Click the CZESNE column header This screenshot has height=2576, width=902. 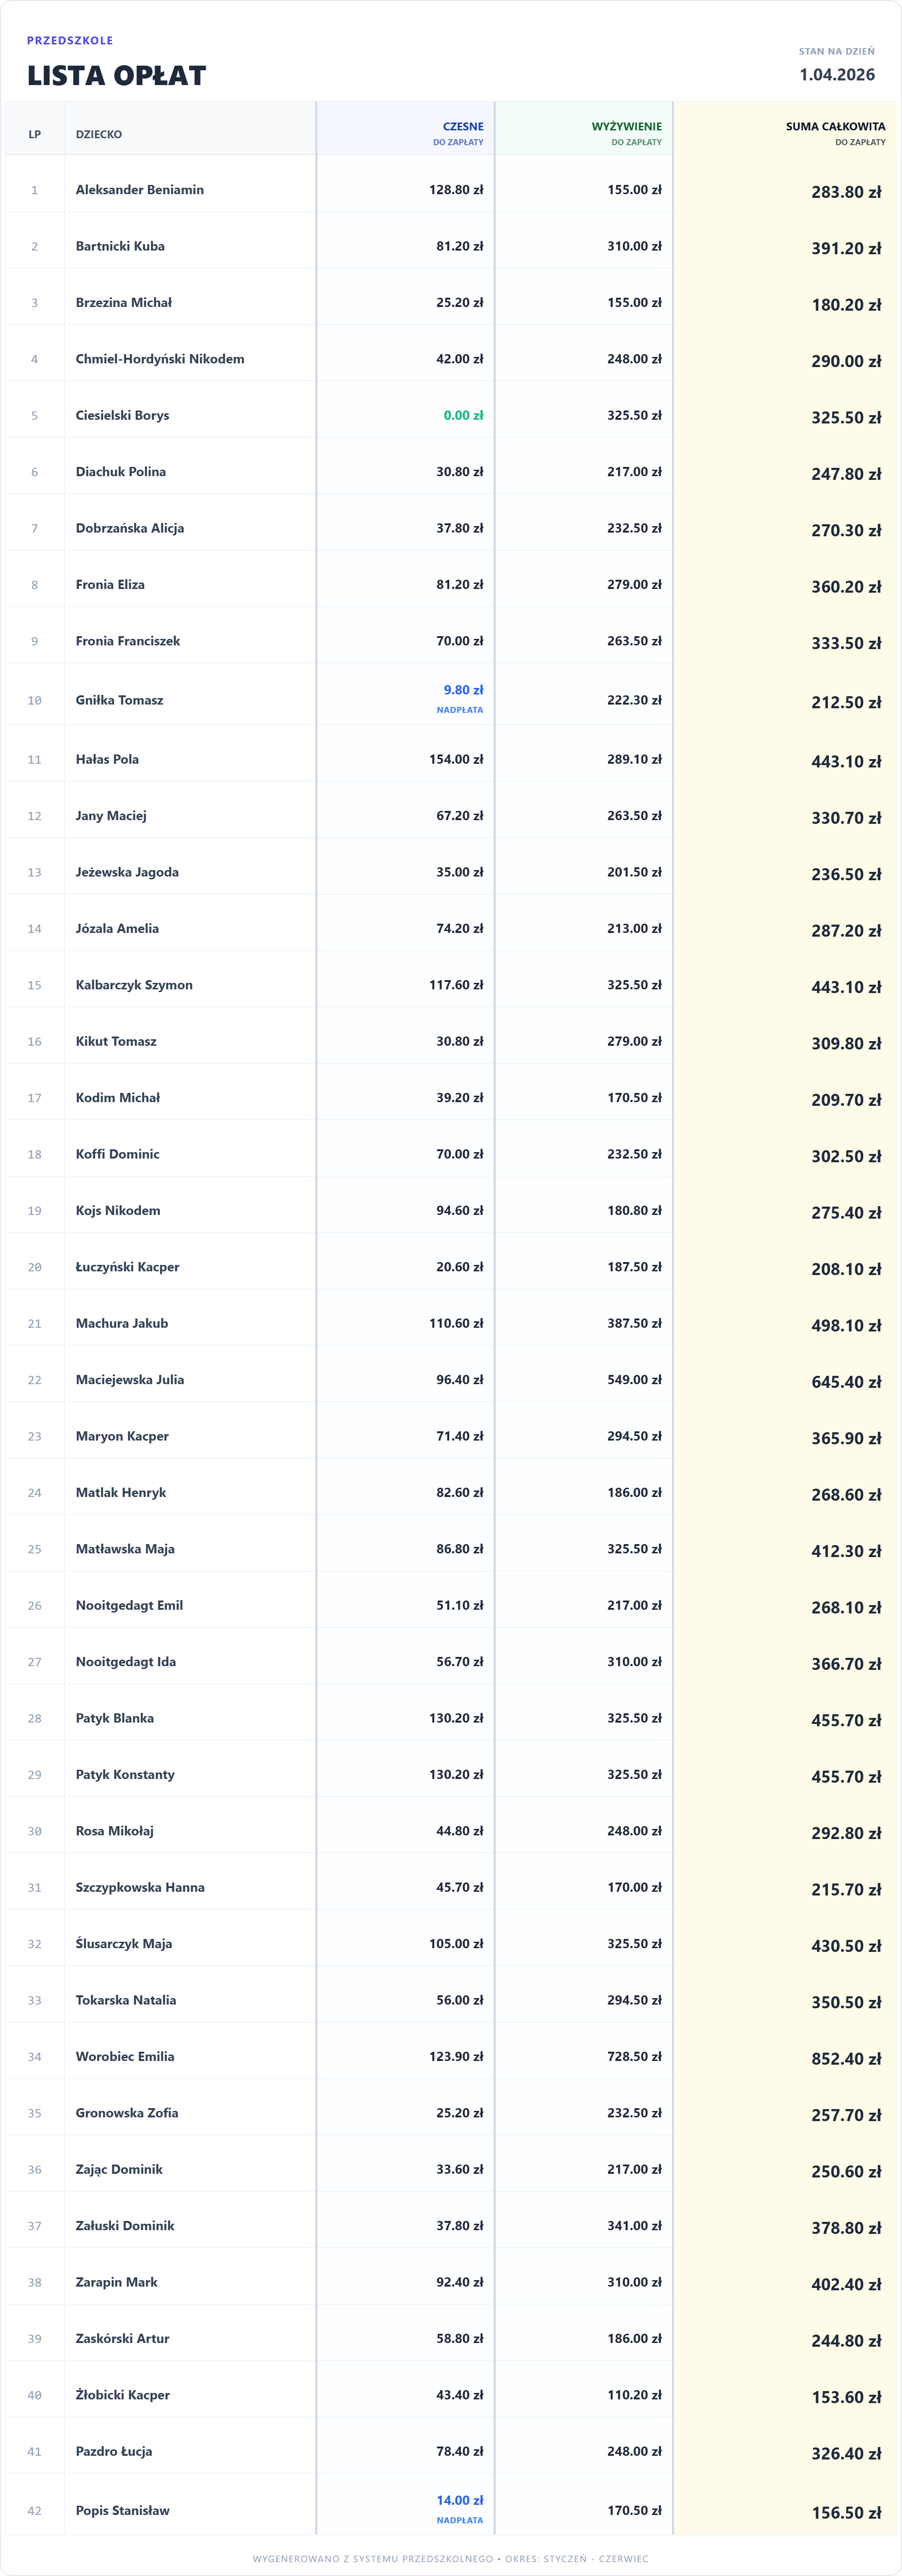coord(462,127)
